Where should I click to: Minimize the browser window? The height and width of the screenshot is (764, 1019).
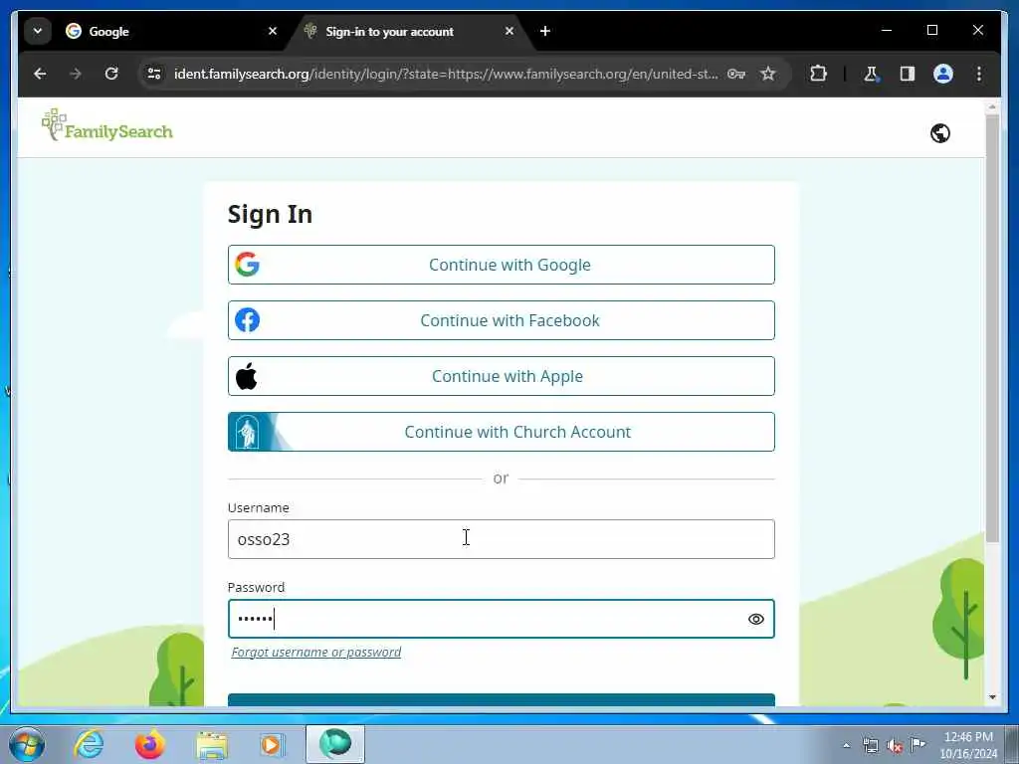(887, 30)
